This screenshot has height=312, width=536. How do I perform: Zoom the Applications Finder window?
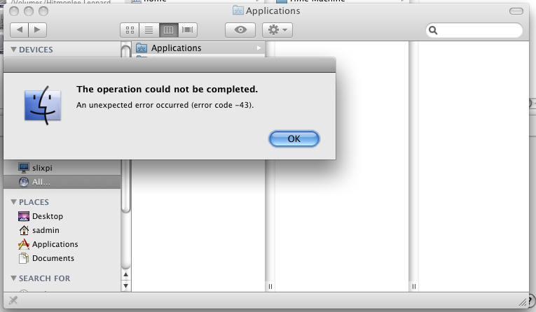43,11
